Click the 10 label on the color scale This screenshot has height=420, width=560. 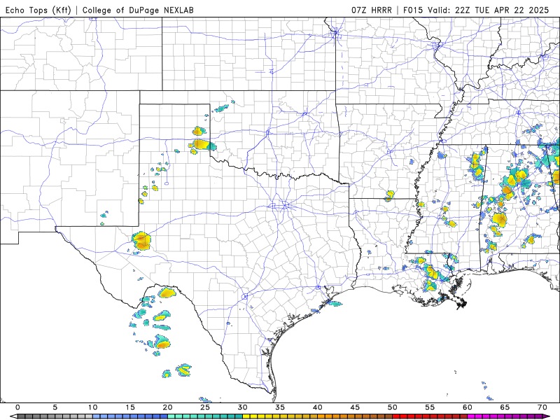coord(92,407)
